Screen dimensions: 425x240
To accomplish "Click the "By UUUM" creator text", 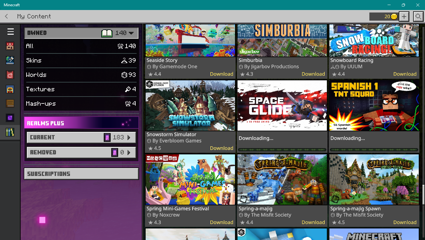I will (351, 67).
